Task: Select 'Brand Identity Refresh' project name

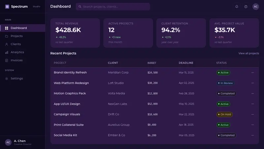Action: click(70, 73)
